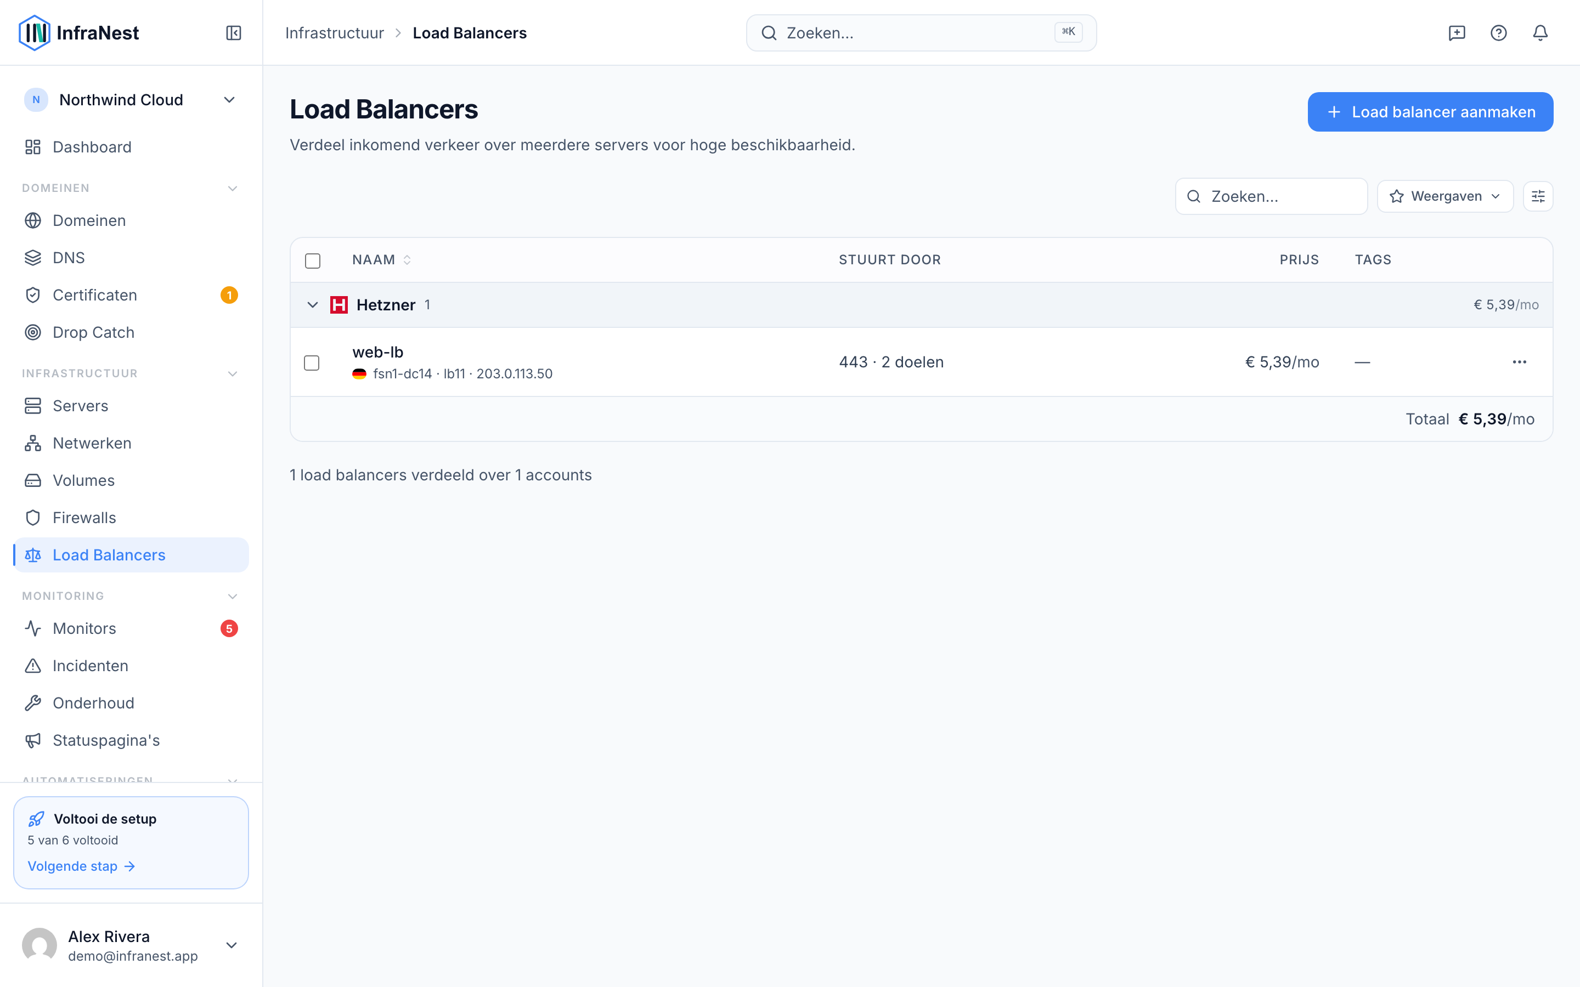Image resolution: width=1580 pixels, height=987 pixels.
Task: Open Incidenten sidebar item
Action: pos(131,666)
